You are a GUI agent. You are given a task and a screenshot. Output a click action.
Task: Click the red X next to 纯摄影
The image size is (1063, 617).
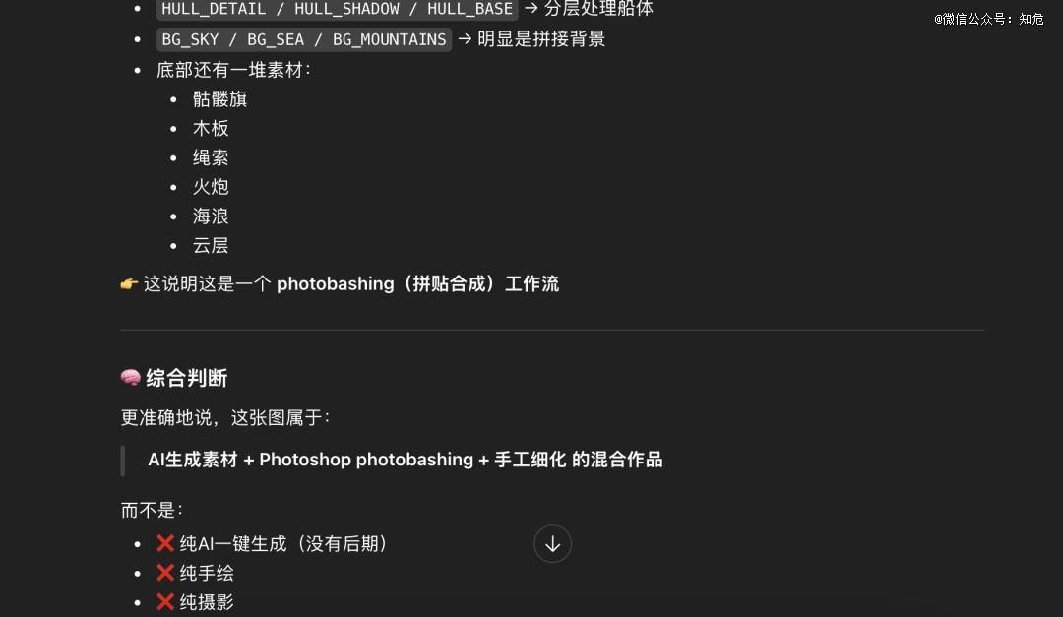click(x=164, y=602)
